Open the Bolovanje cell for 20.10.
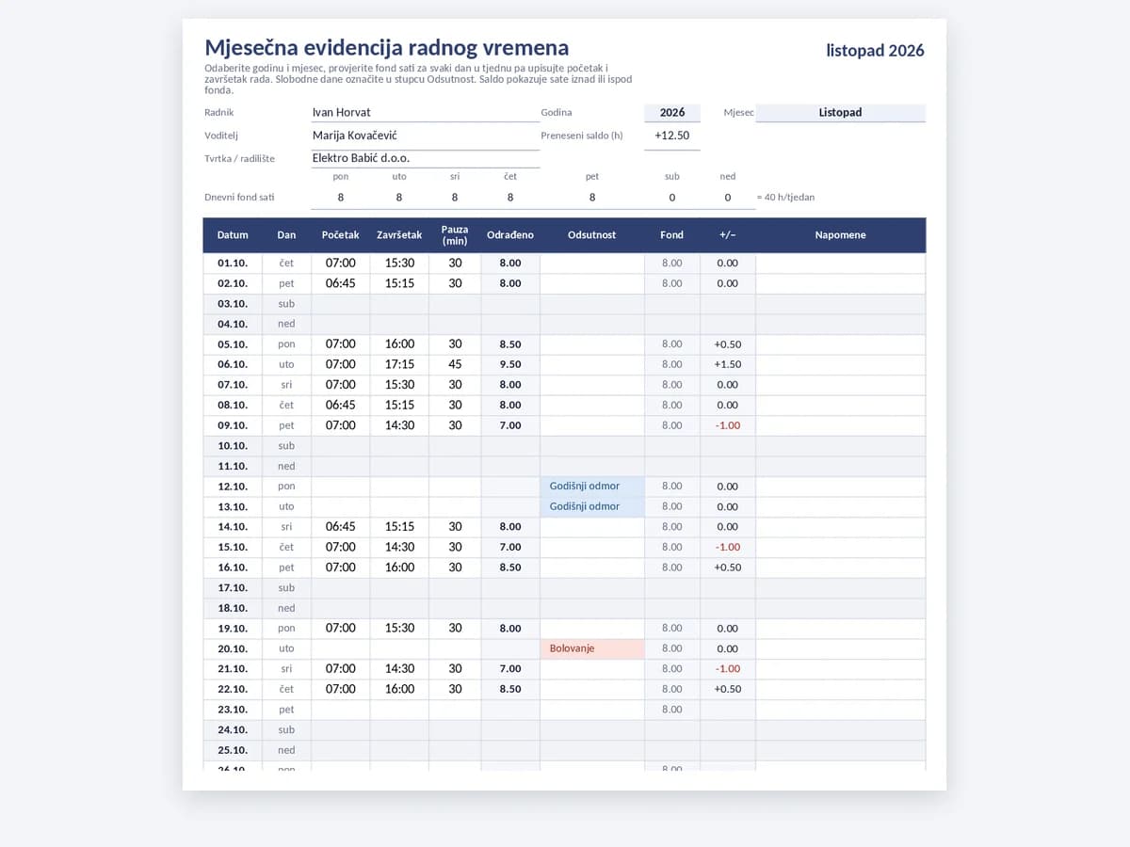Image resolution: width=1130 pixels, height=847 pixels. (592, 648)
